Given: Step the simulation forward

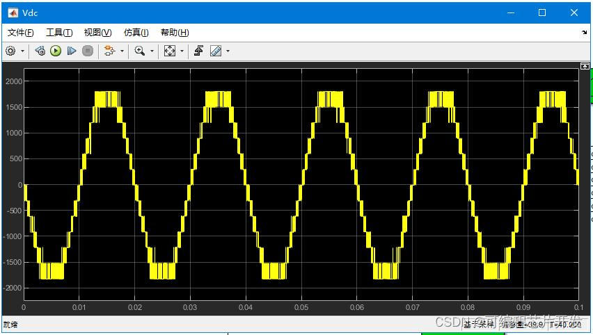Looking at the screenshot, I should 72,51.
